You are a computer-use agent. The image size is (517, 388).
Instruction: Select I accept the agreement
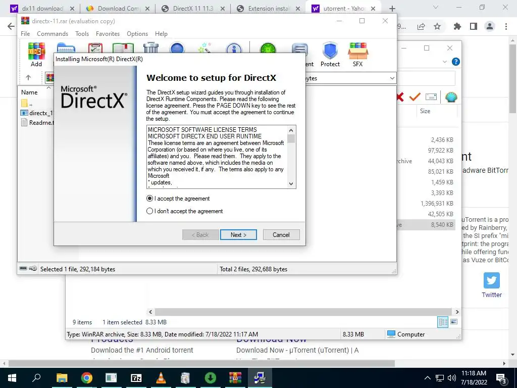pyautogui.click(x=178, y=199)
